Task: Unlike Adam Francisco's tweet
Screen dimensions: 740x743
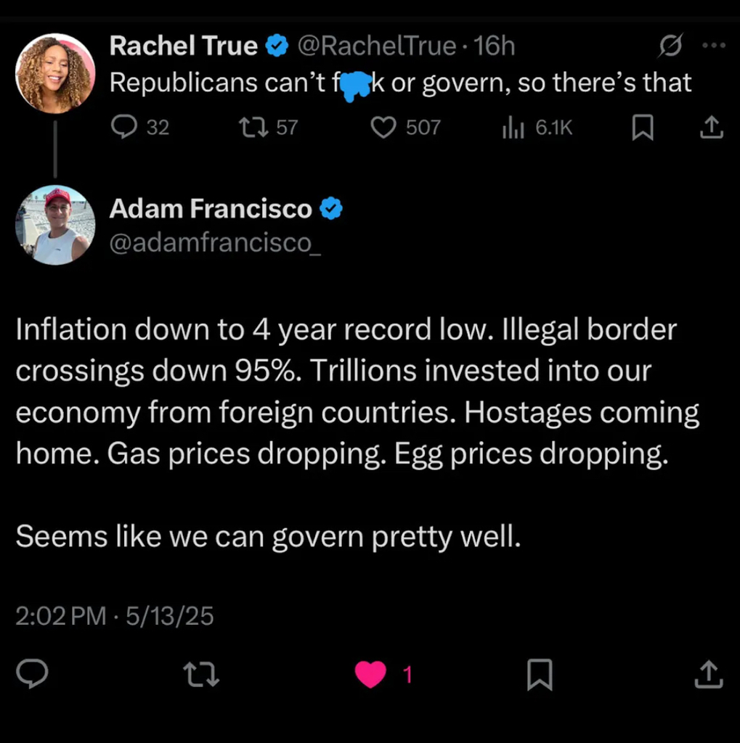Action: point(370,675)
